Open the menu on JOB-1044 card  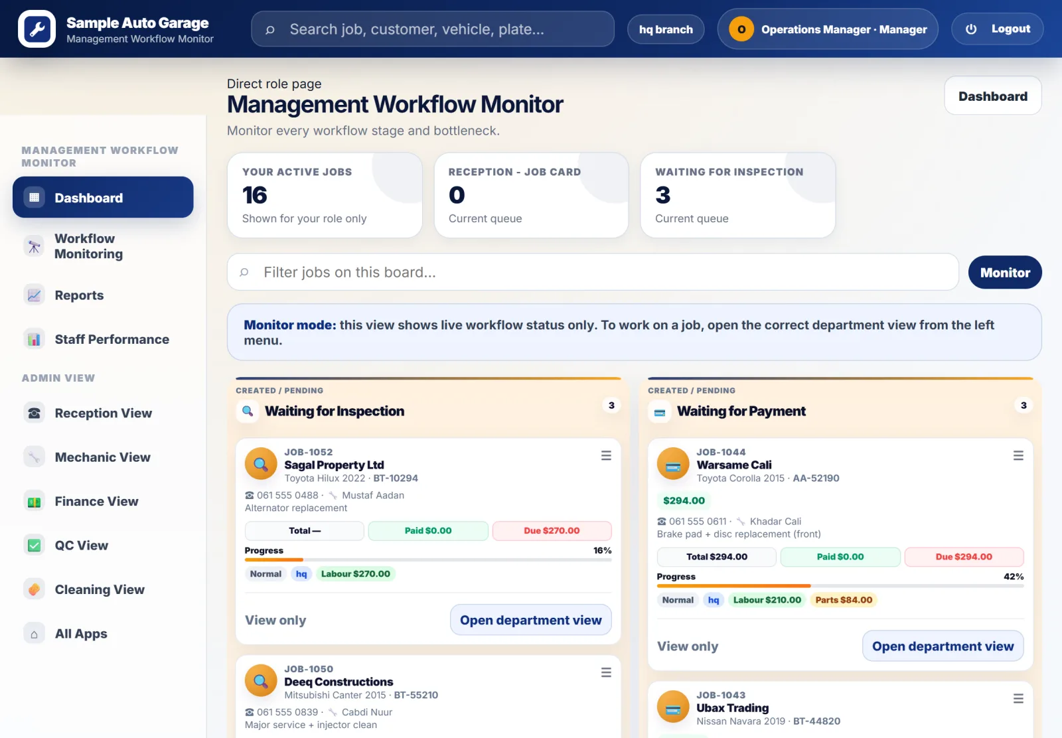[1018, 456]
